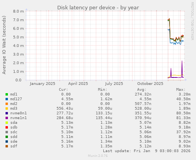The image size is (196, 160).
Task: Click the 'Average IO Wait (seconds)' axis title
Action: pyautogui.click(x=4, y=45)
